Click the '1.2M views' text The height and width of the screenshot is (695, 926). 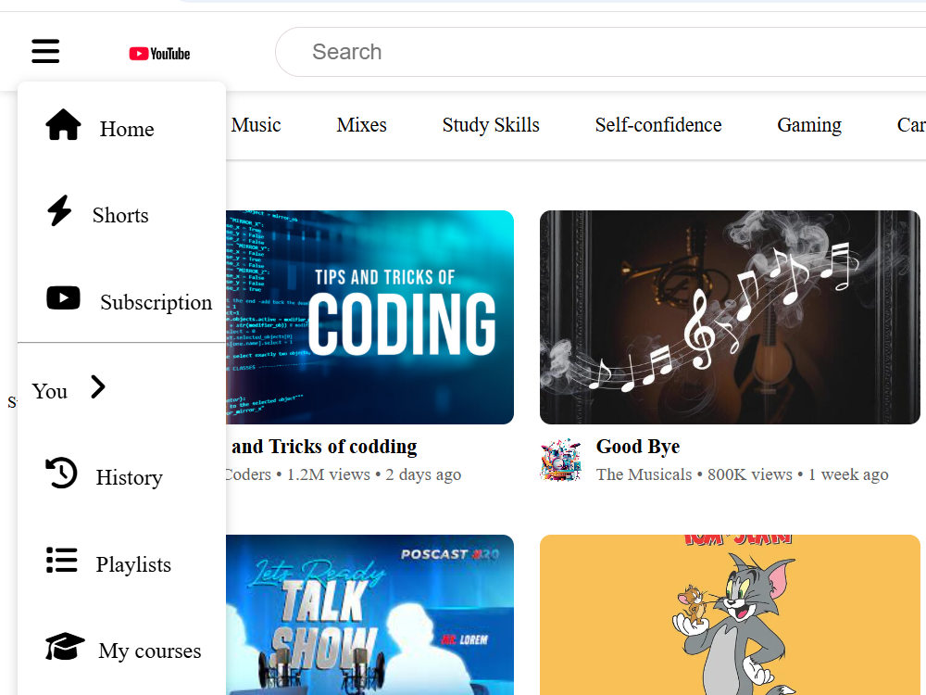click(x=329, y=474)
